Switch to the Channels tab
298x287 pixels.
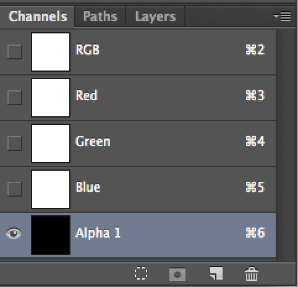click(x=38, y=16)
